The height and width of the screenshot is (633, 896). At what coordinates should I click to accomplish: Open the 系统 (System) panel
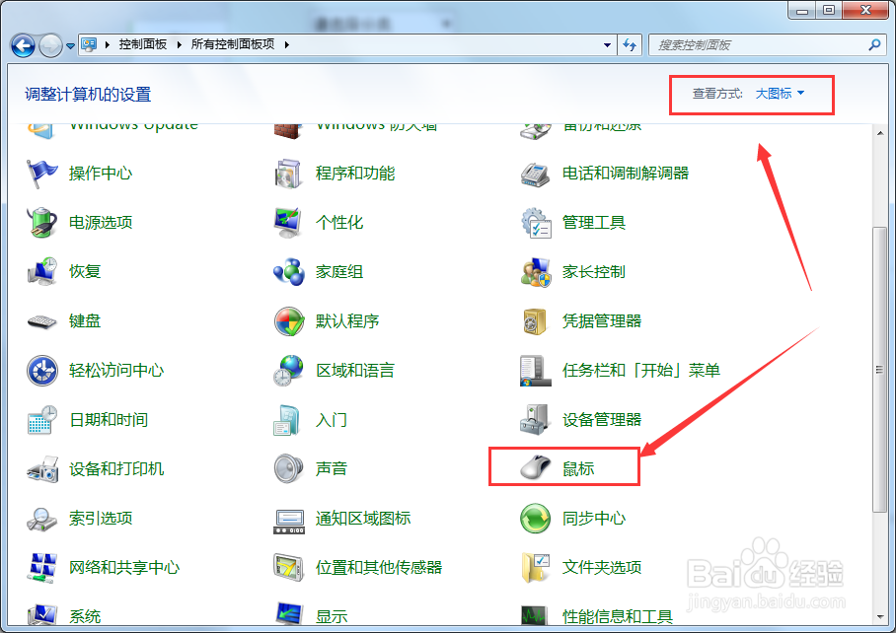(85, 614)
